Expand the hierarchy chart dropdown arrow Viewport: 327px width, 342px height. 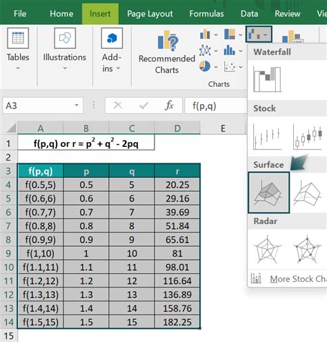pyautogui.click(x=241, y=35)
